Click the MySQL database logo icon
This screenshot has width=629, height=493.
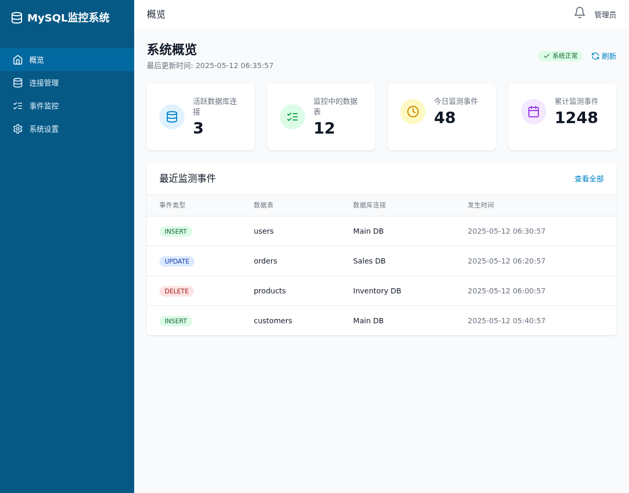(x=17, y=18)
